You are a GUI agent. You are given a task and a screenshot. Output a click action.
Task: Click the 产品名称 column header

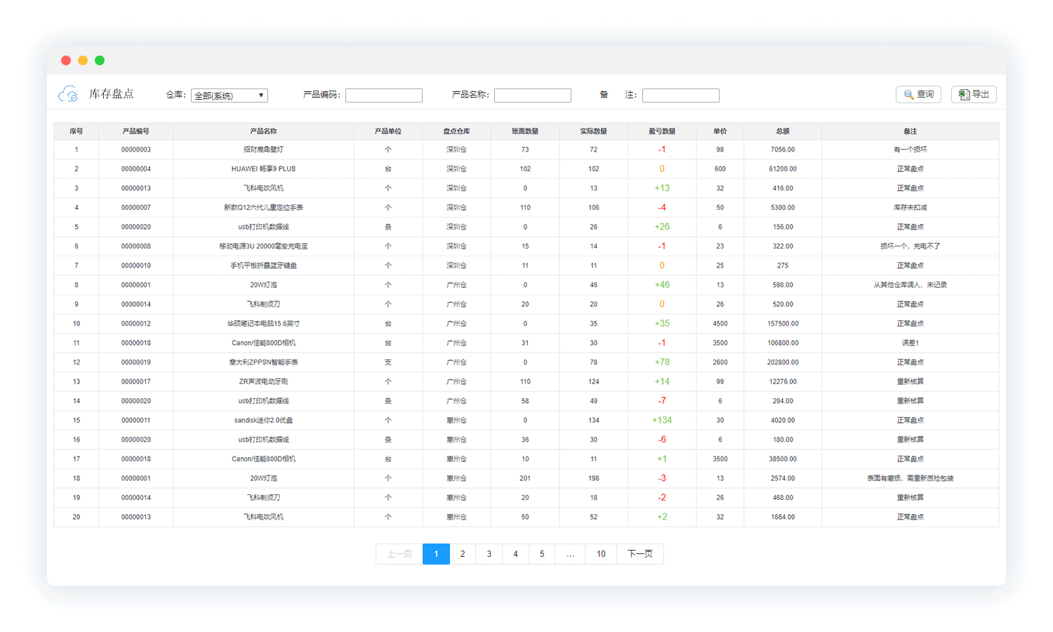[263, 131]
